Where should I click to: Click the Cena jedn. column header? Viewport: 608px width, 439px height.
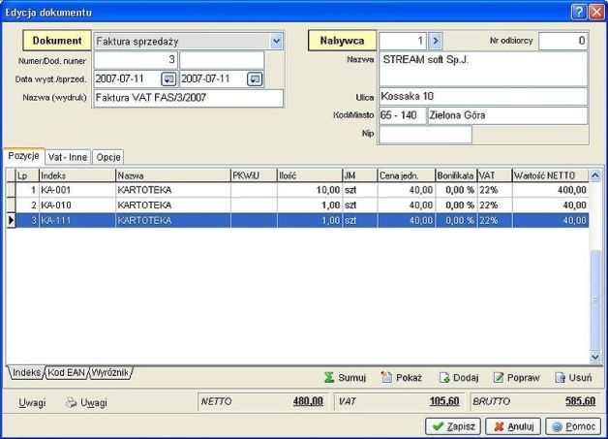click(x=406, y=175)
